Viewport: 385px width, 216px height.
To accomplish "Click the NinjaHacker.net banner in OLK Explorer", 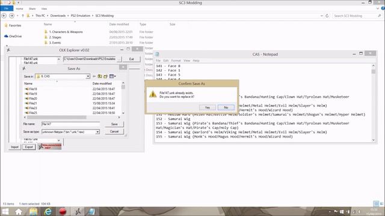I will coord(50,146).
